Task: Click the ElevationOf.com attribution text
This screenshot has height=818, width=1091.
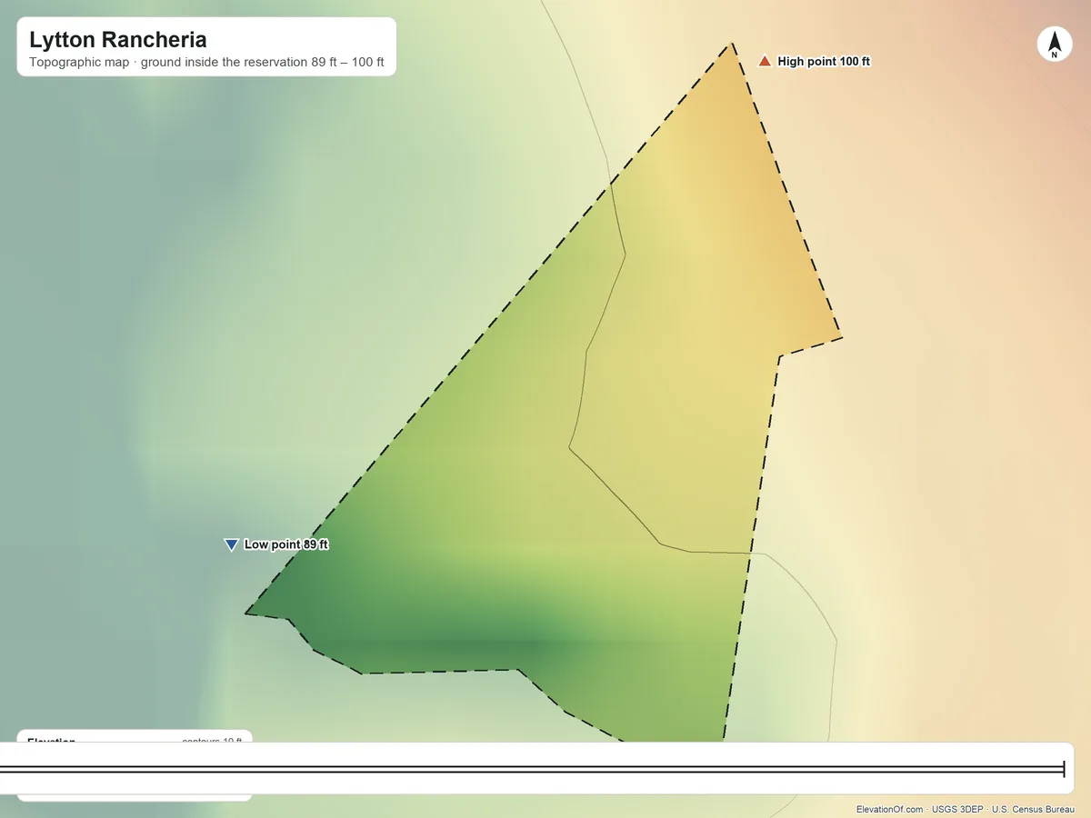Action: click(x=890, y=809)
